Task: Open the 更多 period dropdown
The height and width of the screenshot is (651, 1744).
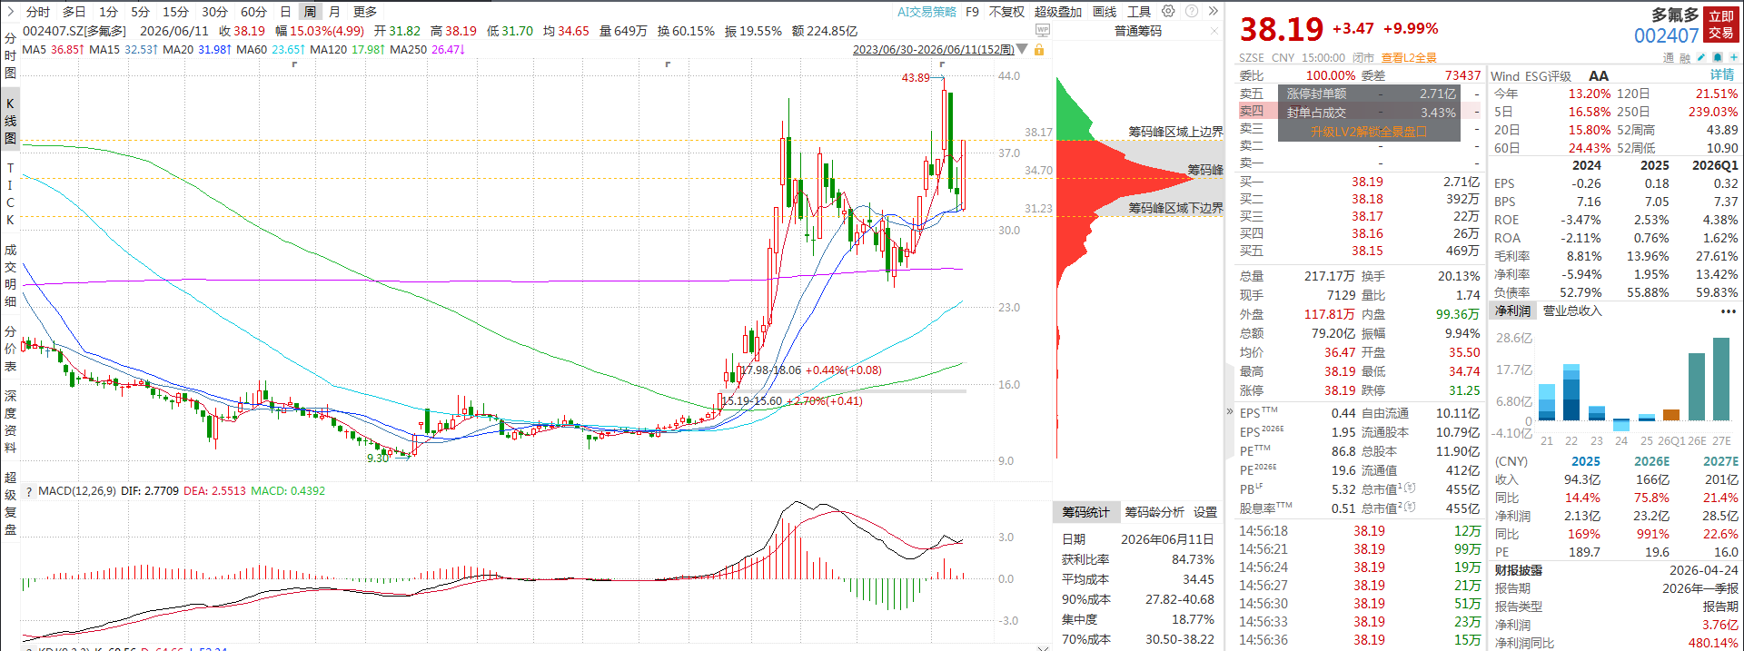Action: (x=365, y=12)
